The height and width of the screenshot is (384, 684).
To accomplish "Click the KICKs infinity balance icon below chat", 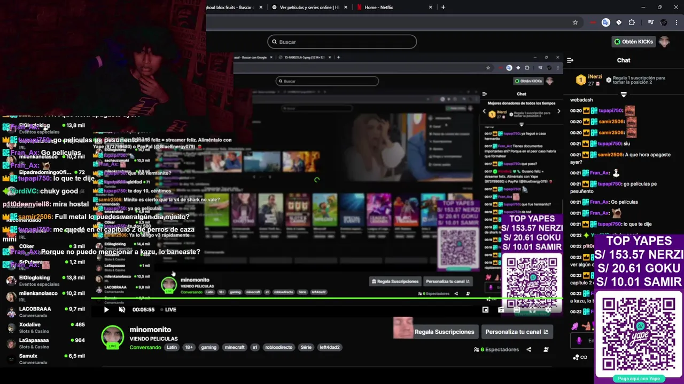I will click(x=580, y=357).
